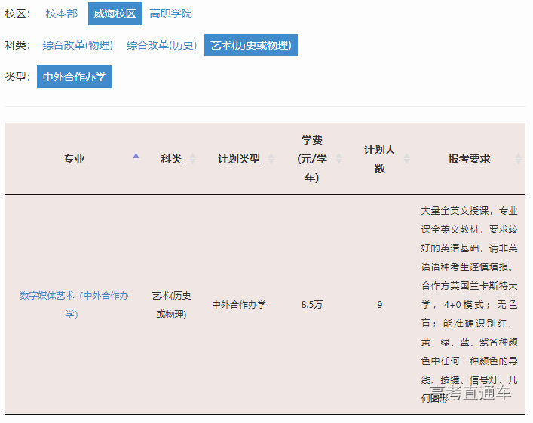Screen dimensions: 533x423
Task: Click the 类型 filter label
Action: point(17,77)
